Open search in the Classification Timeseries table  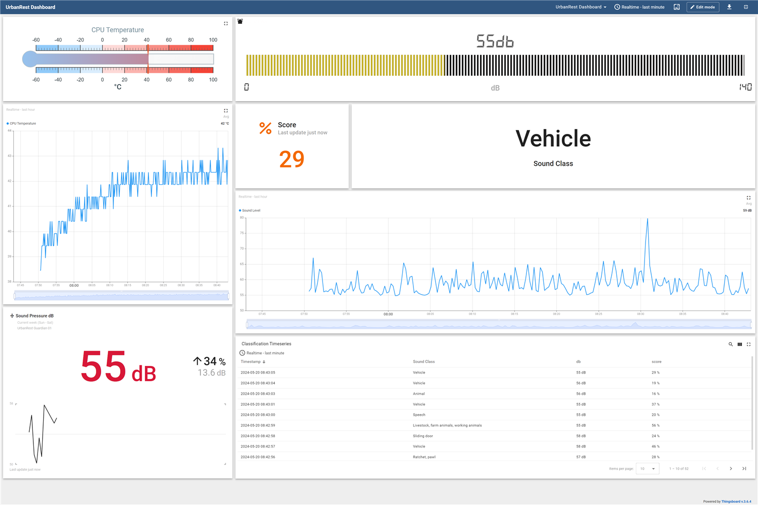pos(730,344)
